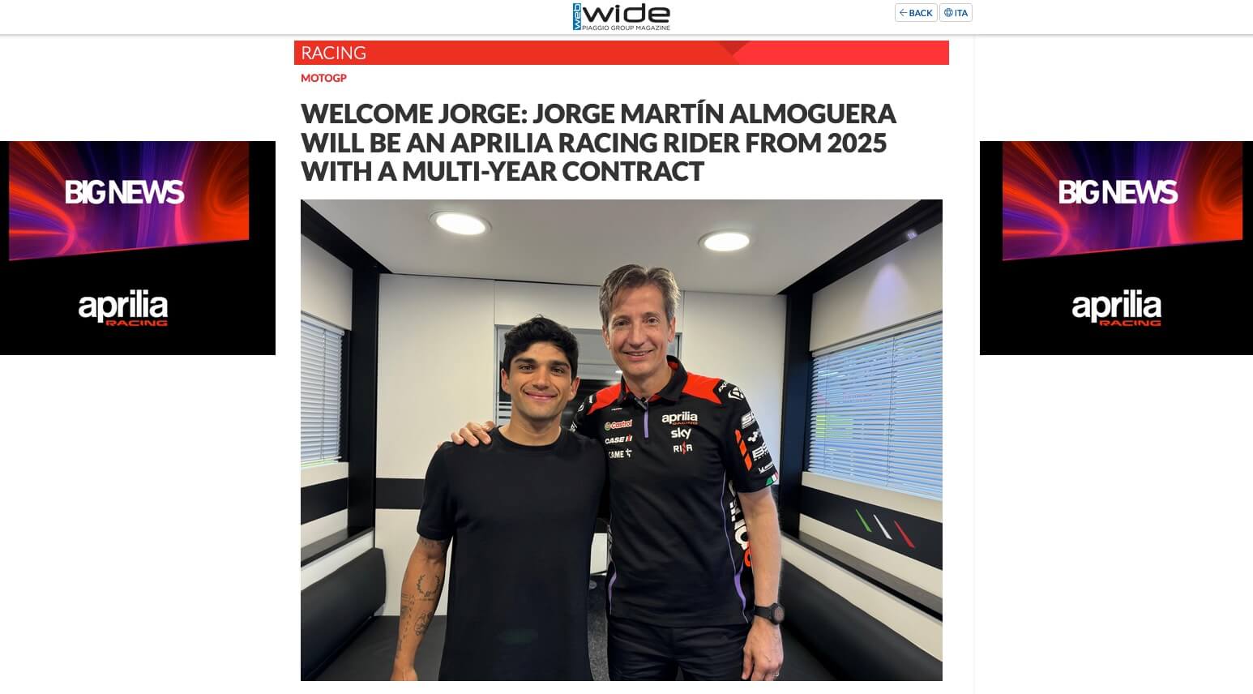This screenshot has width=1253, height=694.
Task: Switch language with the ITA button
Action: coord(956,13)
